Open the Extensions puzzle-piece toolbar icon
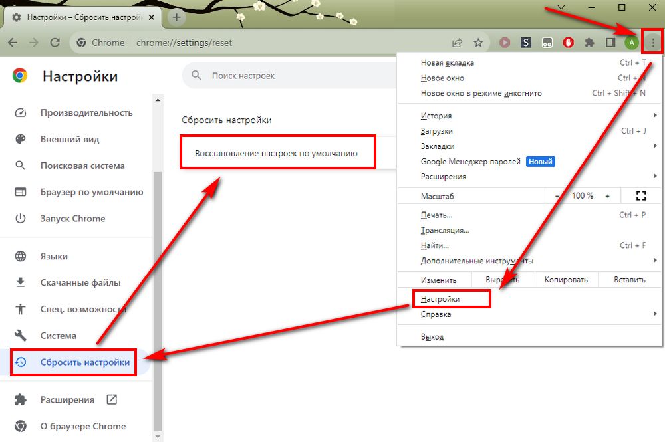The width and height of the screenshot is (665, 442). (589, 43)
